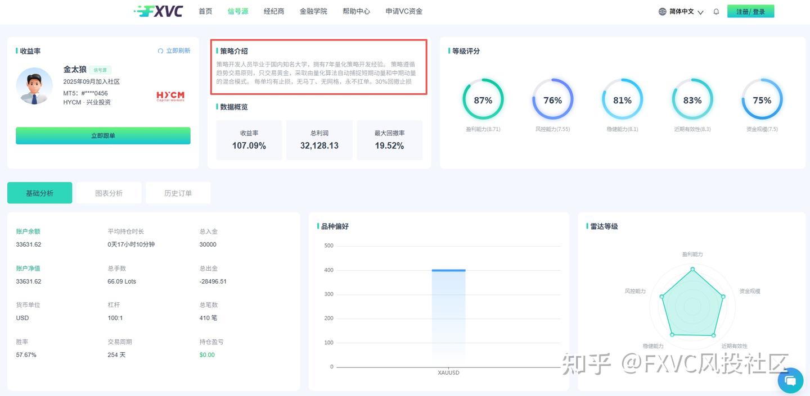810x396 pixels.
Task: Click the HYCM broker logo
Action: 170,96
